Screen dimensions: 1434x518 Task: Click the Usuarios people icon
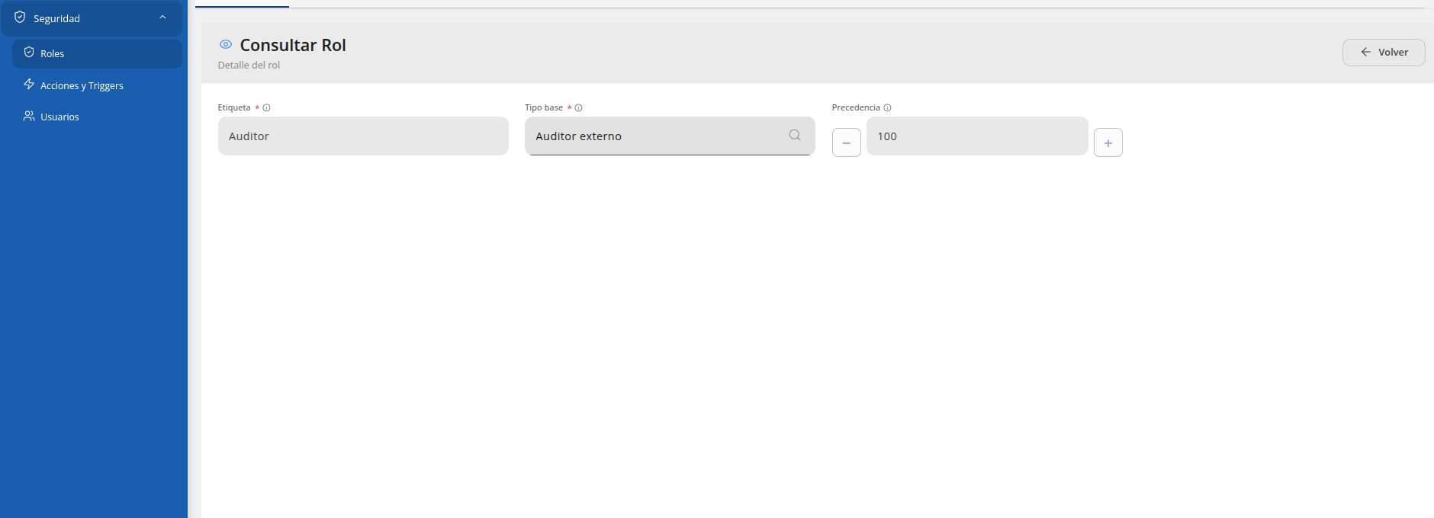29,116
